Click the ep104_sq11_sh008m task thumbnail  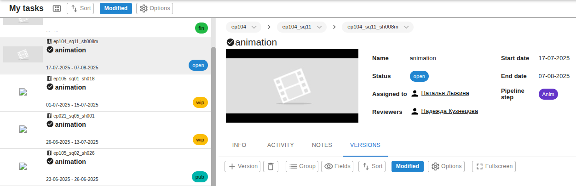pos(23,55)
